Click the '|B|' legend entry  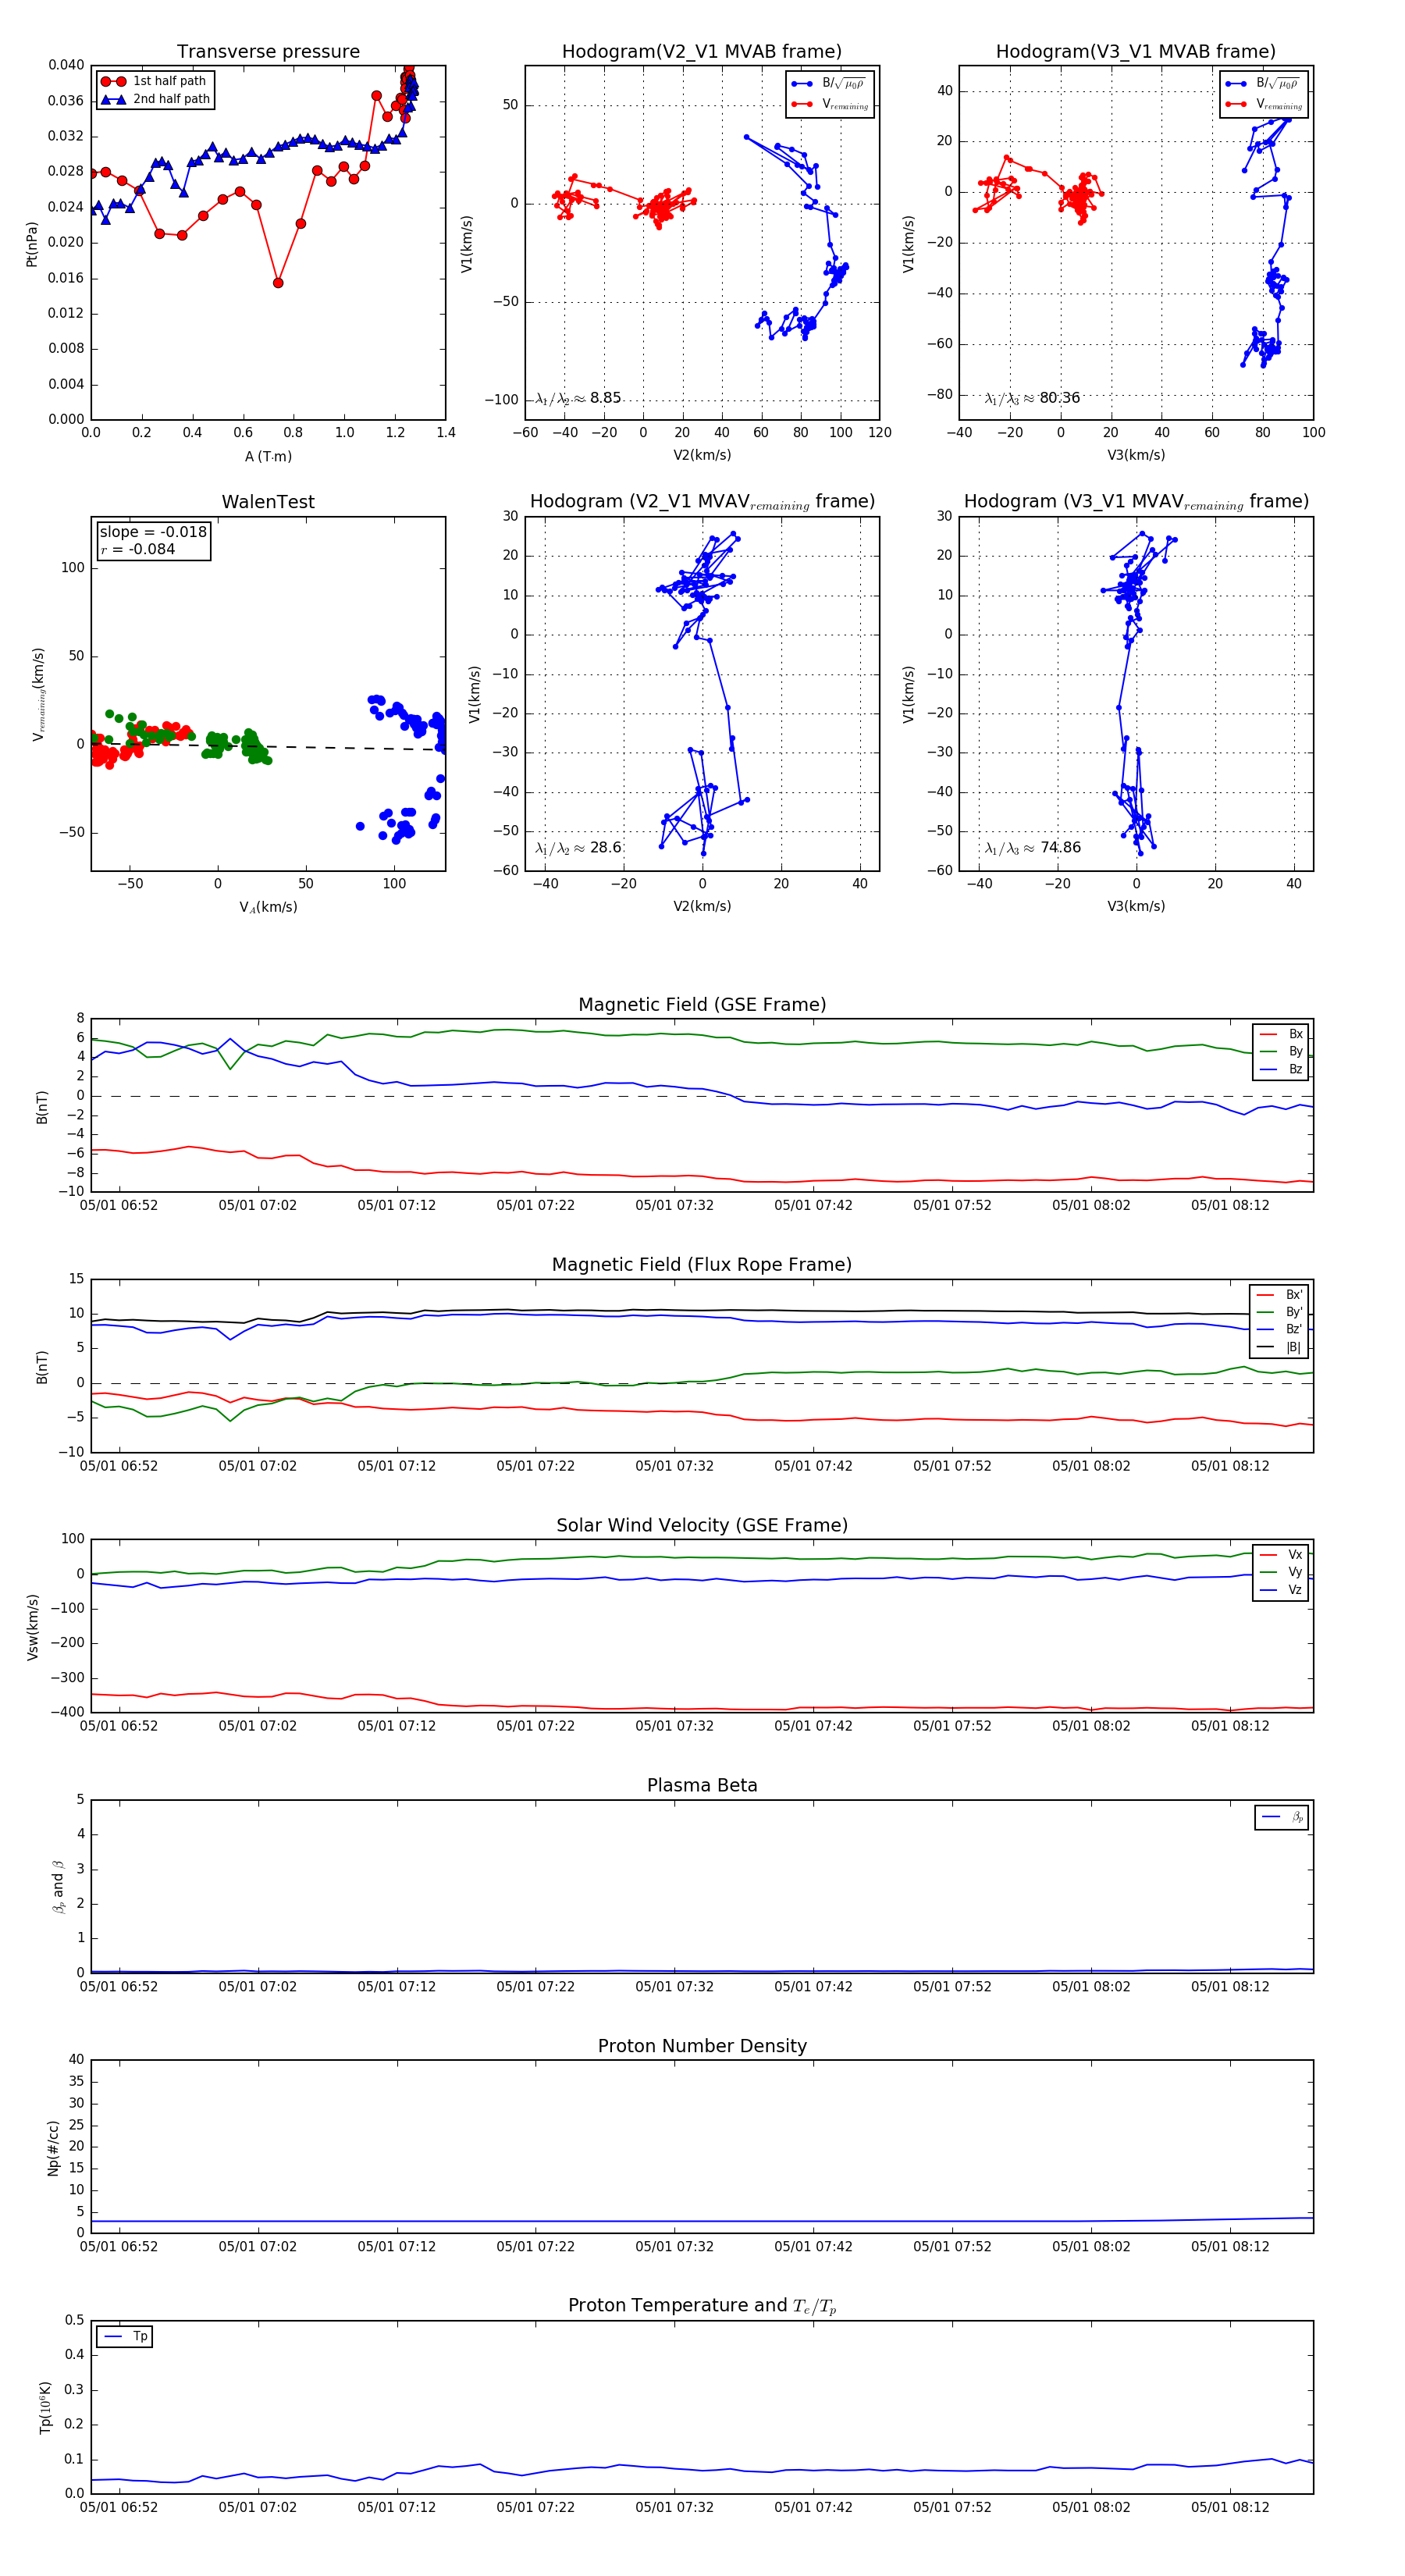pos(1279,1347)
